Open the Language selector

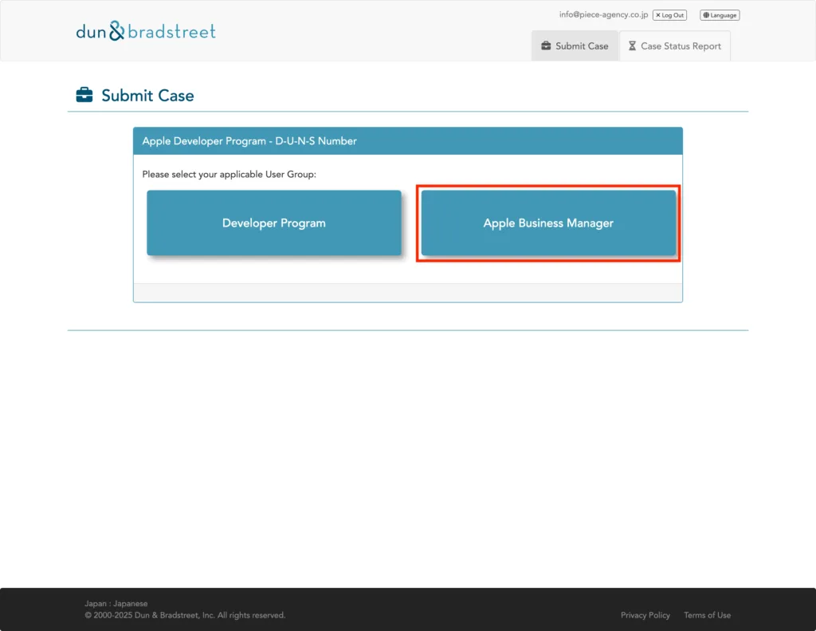tap(720, 15)
